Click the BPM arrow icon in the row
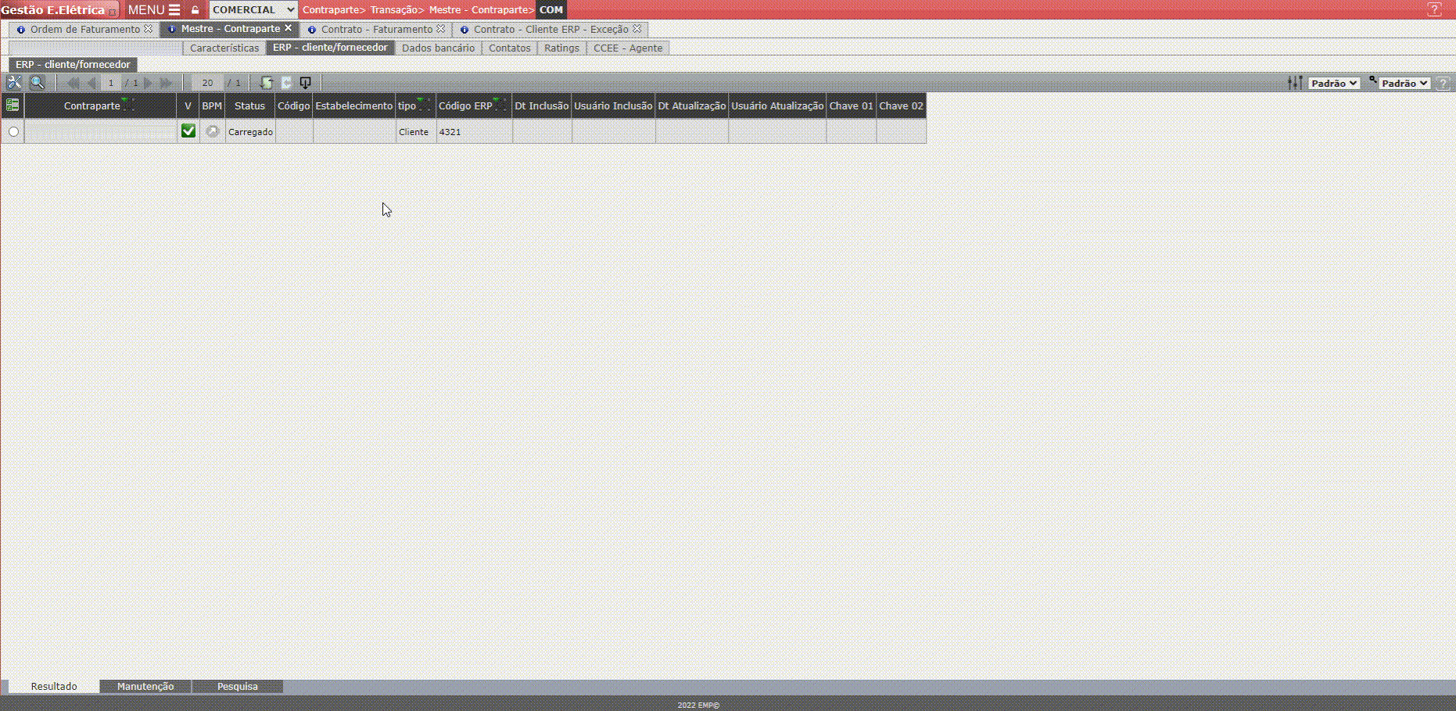The height and width of the screenshot is (711, 1456). tap(212, 132)
